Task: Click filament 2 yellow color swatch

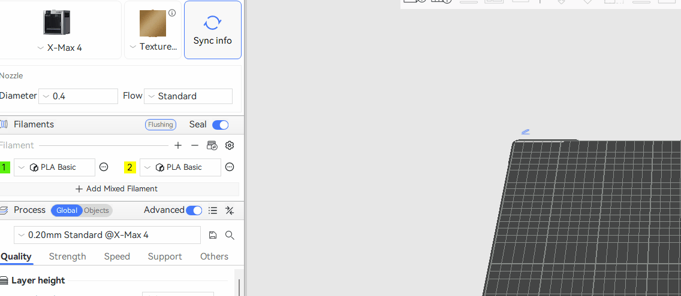Action: pyautogui.click(x=130, y=167)
